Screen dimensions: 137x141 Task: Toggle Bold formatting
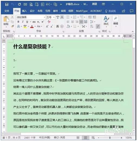[x=18, y=22]
